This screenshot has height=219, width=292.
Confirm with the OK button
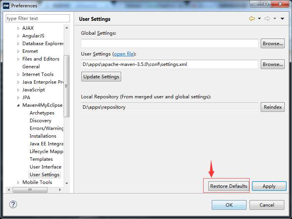pos(229,205)
